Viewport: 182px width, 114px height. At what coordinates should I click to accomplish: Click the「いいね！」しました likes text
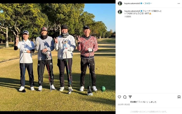pos(147,102)
